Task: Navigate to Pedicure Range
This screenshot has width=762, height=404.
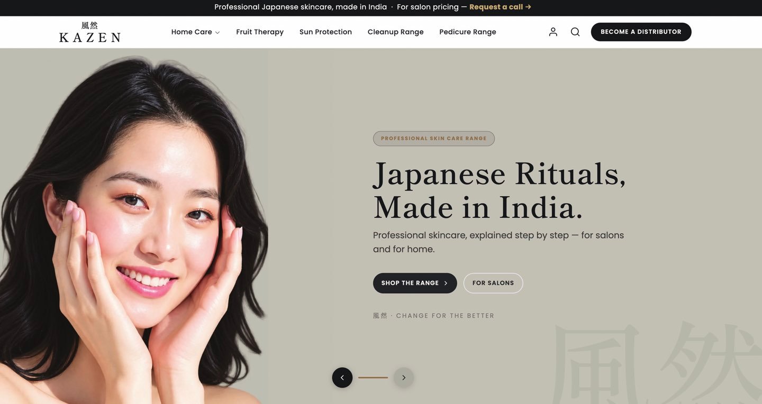Action: coord(468,32)
